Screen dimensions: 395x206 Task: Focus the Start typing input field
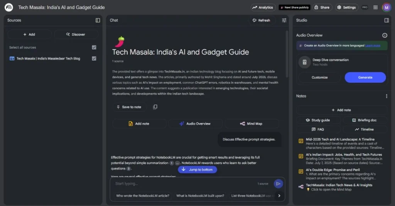click(185, 184)
